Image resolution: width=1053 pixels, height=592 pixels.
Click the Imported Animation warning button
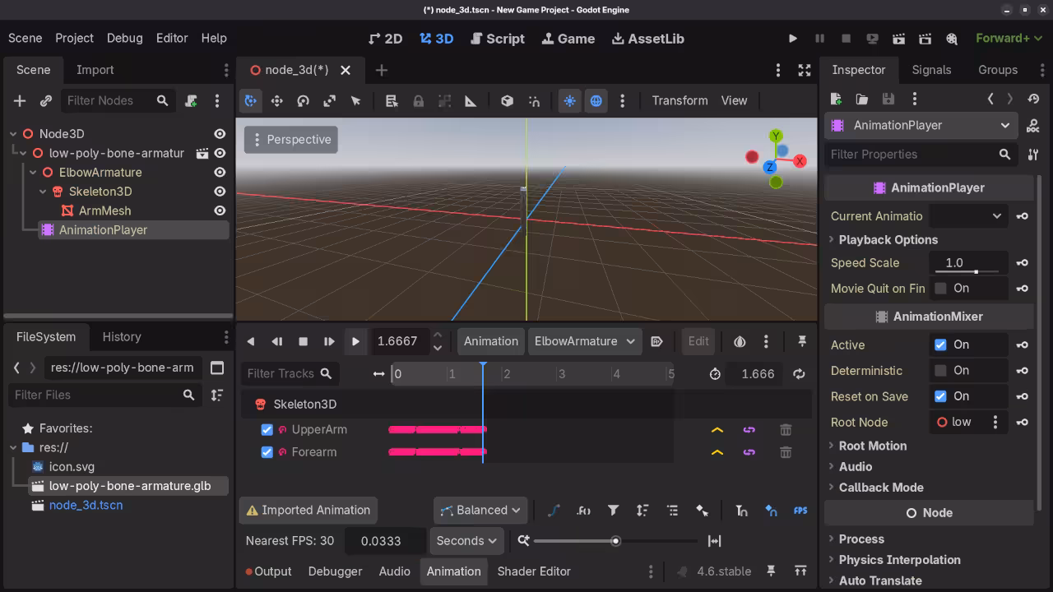tap(308, 510)
